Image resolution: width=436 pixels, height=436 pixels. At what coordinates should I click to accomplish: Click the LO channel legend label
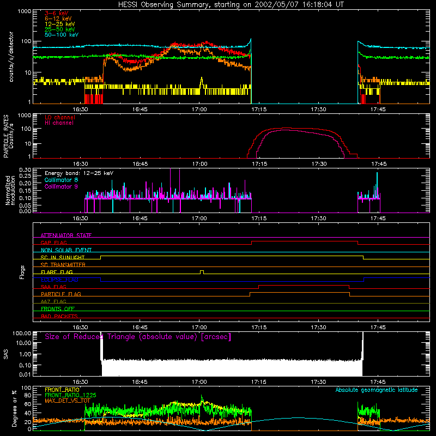[x=60, y=117]
